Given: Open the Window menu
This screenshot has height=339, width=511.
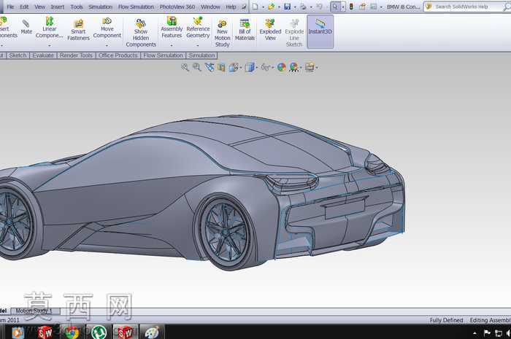Looking at the screenshot, I should (x=210, y=7).
